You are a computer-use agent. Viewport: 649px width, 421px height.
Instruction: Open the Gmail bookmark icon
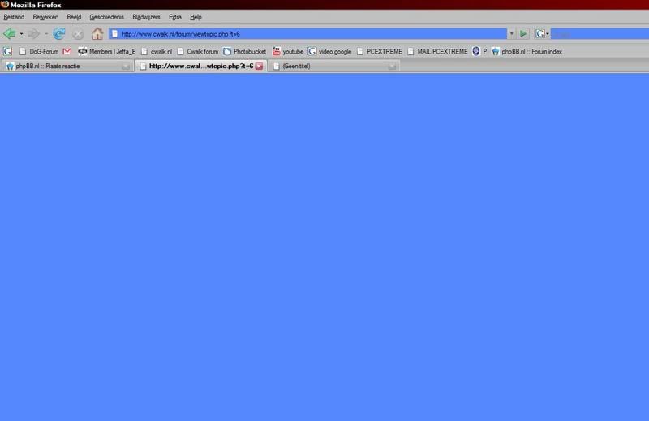click(x=67, y=51)
